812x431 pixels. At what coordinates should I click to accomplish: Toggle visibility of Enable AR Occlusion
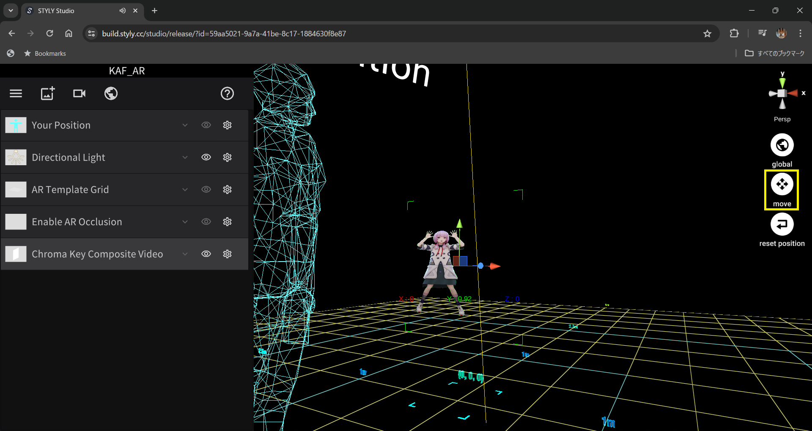(x=206, y=221)
